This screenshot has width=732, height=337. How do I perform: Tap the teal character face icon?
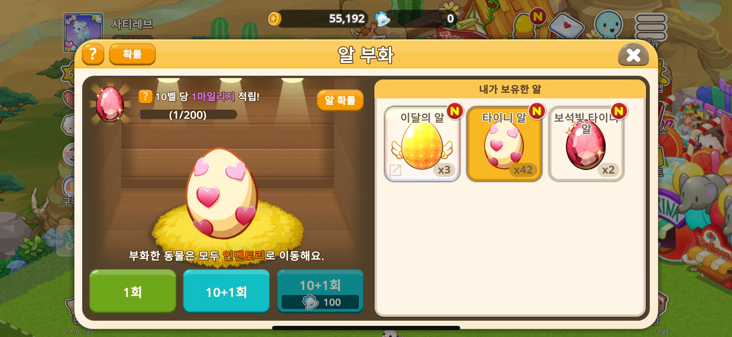pos(608,25)
